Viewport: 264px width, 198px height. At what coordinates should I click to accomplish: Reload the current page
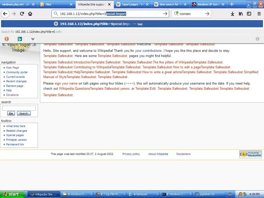click(22, 14)
